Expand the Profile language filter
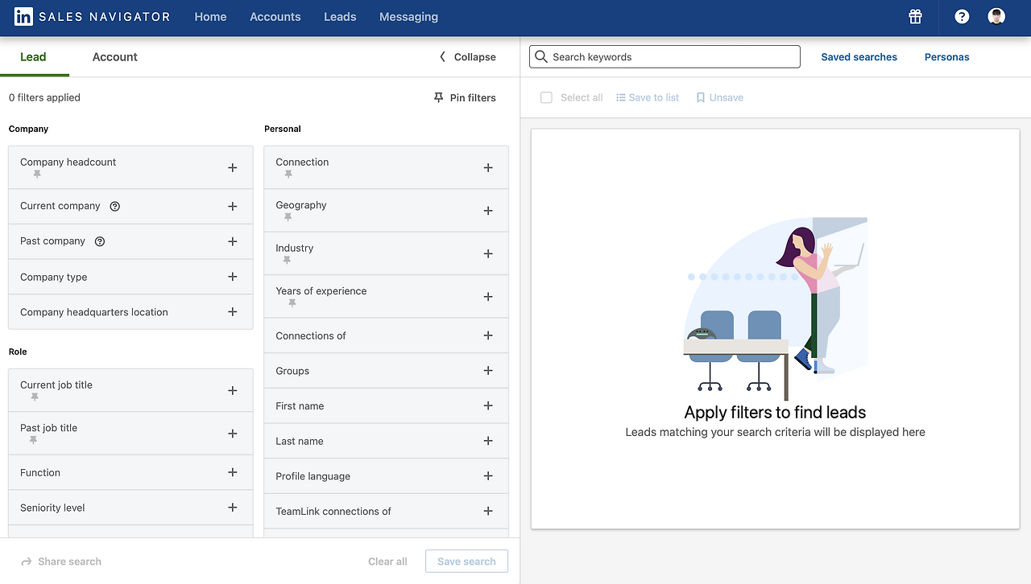1031x584 pixels. point(488,476)
